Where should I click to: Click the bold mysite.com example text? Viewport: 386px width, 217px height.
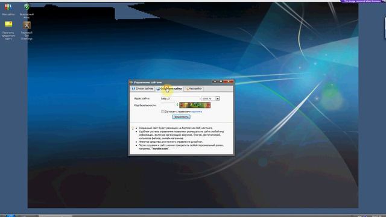[160, 149]
